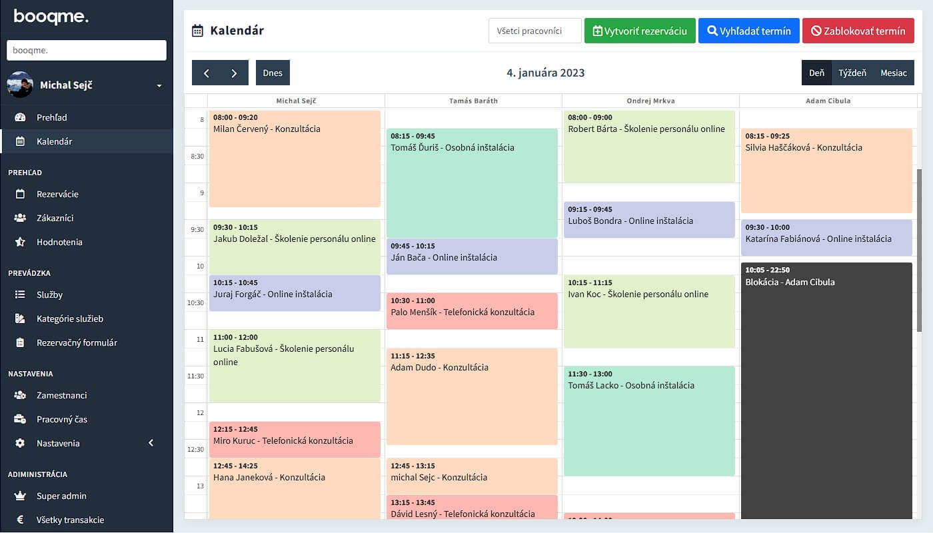Click the Rezervácie calendar icon
This screenshot has height=533, width=933.
[x=20, y=194]
